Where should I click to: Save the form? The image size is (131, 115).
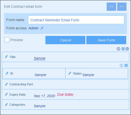(106, 40)
